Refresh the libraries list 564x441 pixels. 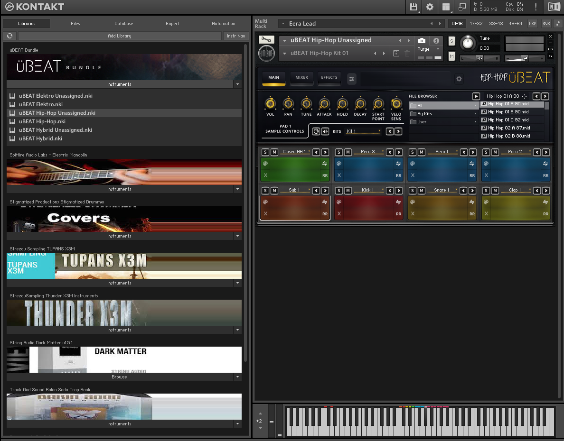tap(9, 36)
